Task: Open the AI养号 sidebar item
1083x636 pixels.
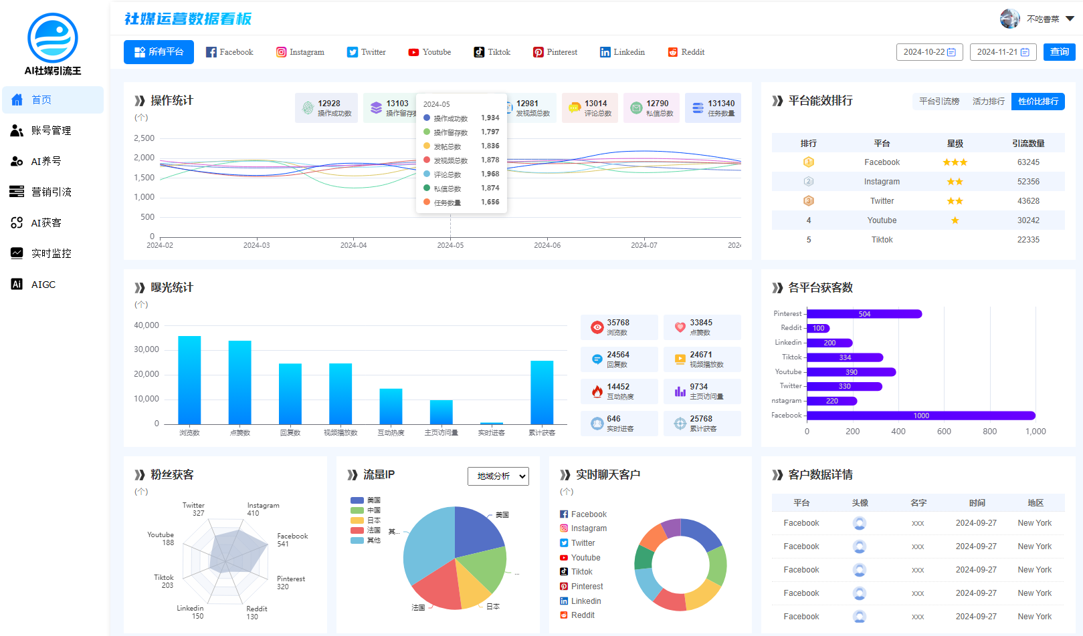Action: coord(53,161)
